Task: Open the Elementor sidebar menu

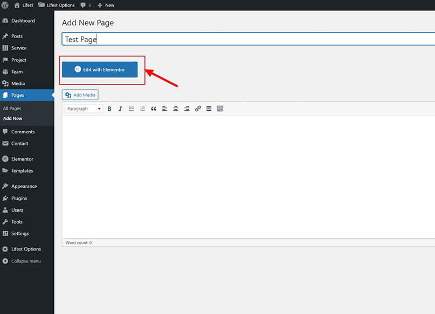Action: coord(27,159)
